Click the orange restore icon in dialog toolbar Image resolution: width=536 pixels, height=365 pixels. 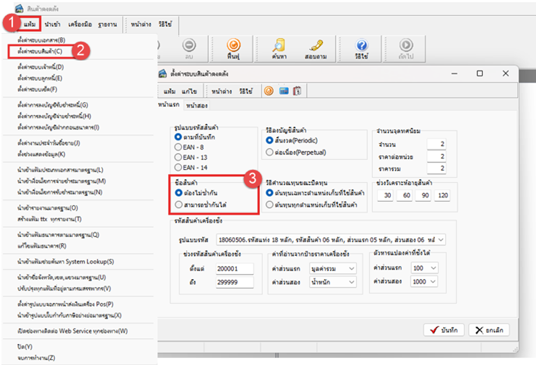coord(268,91)
